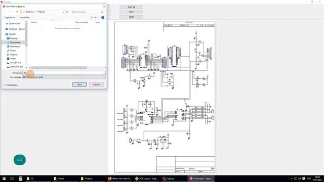Sort by the Type column header
Viewport: 324px width, 182px height.
pyautogui.click(x=98, y=22)
